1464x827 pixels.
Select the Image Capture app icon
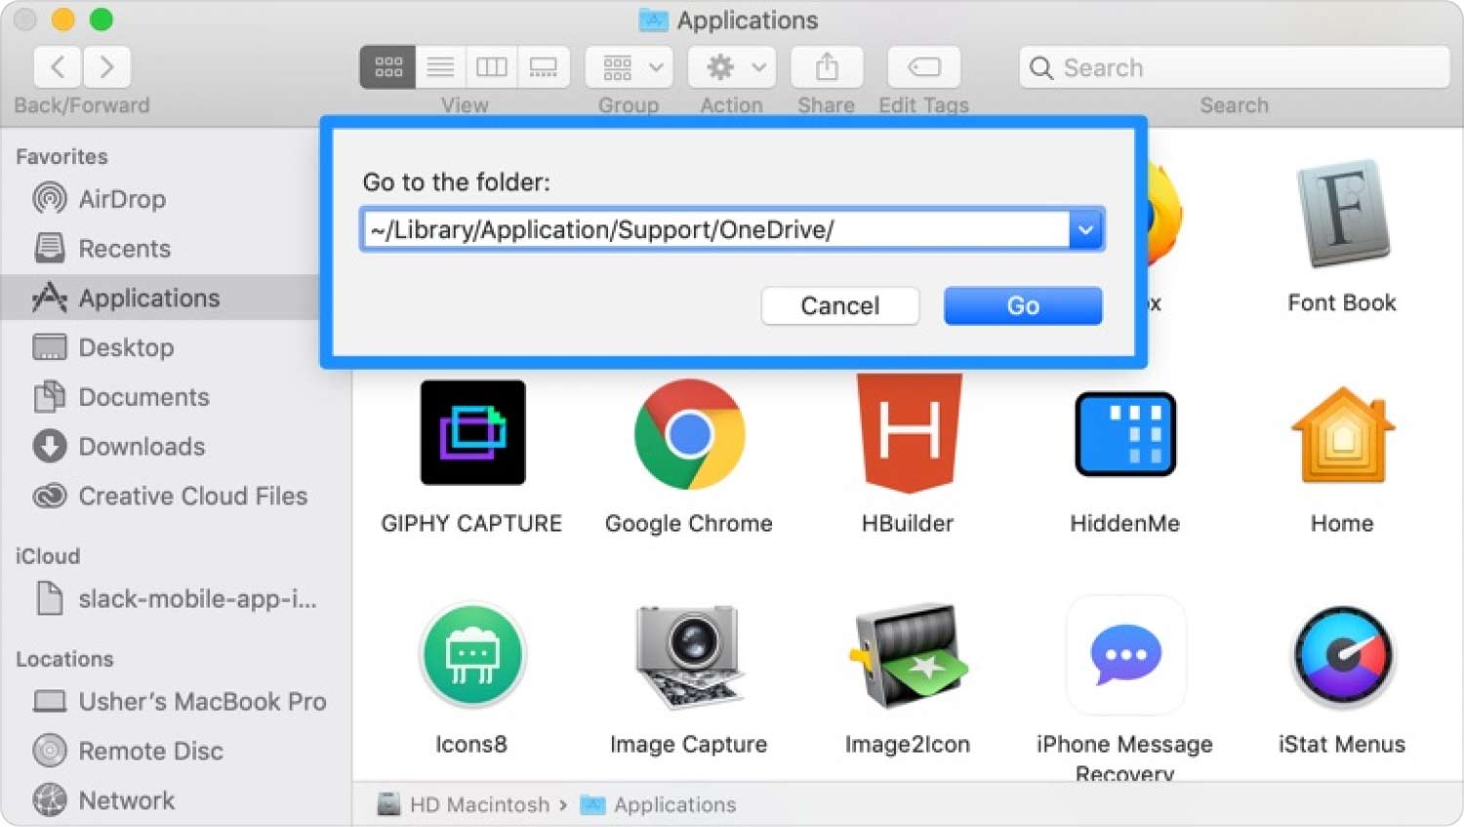(689, 656)
